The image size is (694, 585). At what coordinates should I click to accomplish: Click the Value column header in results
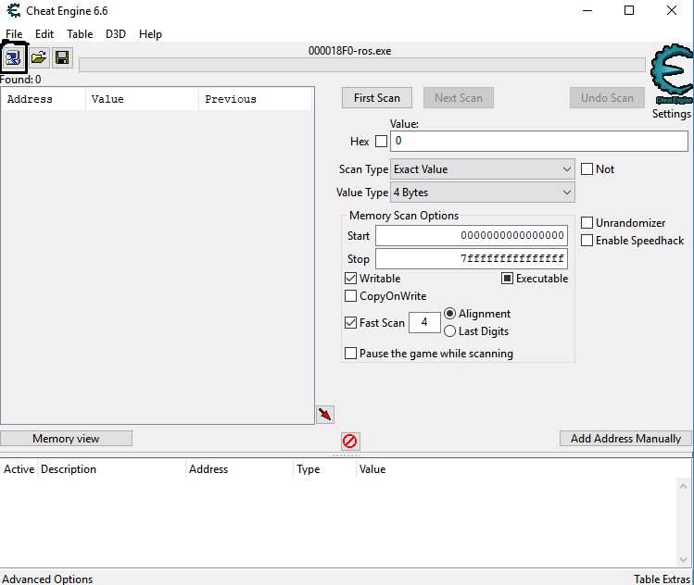click(142, 99)
